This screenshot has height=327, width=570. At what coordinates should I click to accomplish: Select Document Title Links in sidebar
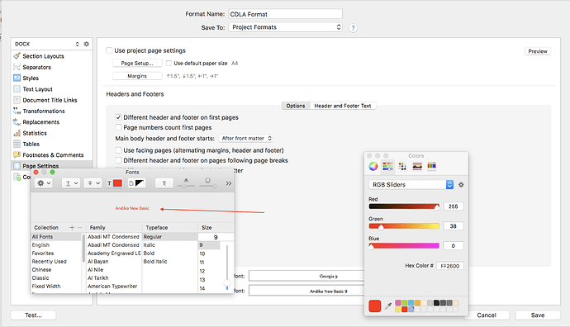click(x=50, y=100)
